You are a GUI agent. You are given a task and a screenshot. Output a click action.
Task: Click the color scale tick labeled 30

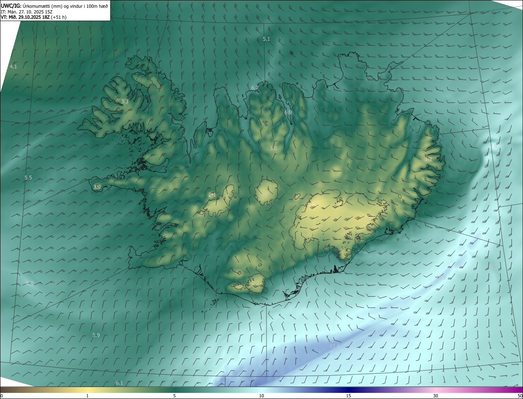(x=436, y=396)
